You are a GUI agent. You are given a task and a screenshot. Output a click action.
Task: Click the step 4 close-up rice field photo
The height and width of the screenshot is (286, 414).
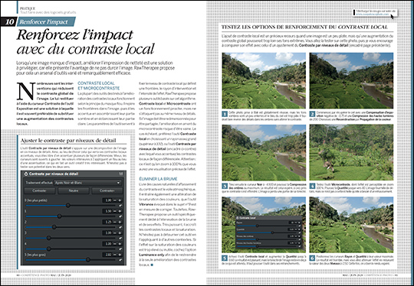click(x=351, y=152)
